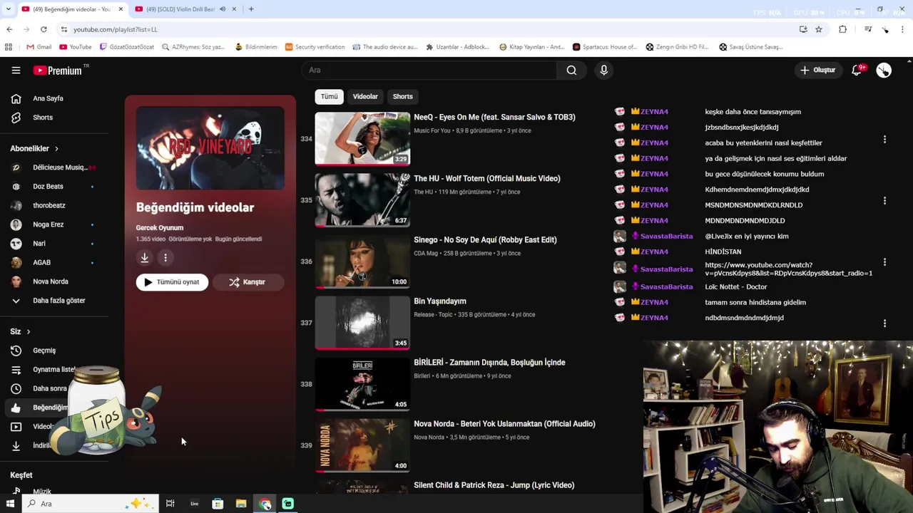Viewport: 913px width, 513px height.
Task: Open youtube.com/watch link in chat
Action: pos(788,269)
